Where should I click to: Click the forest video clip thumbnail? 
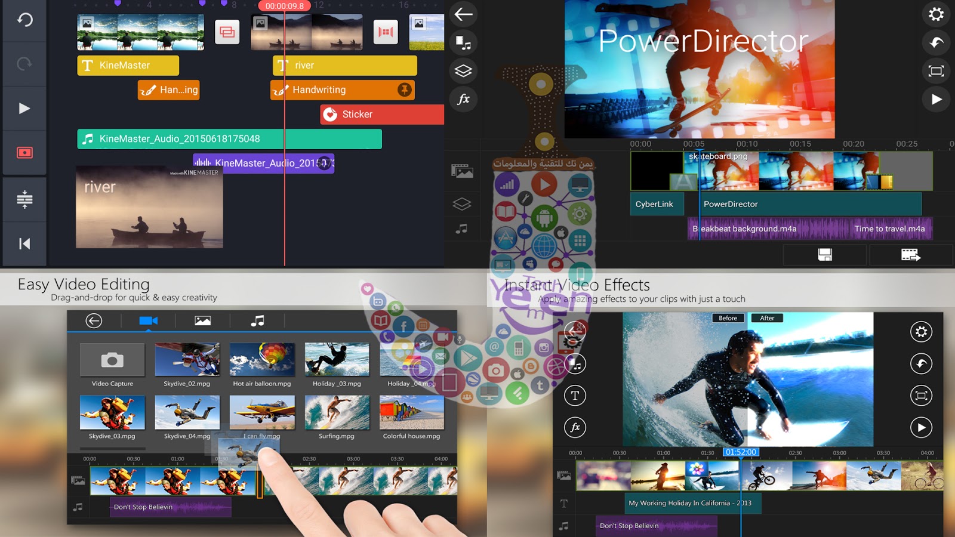(x=141, y=32)
